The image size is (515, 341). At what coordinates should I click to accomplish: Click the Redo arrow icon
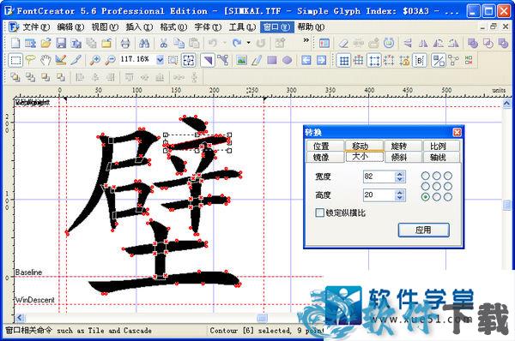click(x=237, y=43)
